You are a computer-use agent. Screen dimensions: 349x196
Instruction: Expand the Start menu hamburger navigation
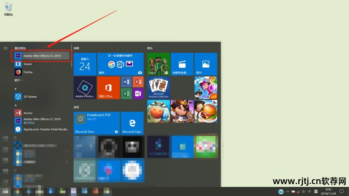click(x=5, y=48)
